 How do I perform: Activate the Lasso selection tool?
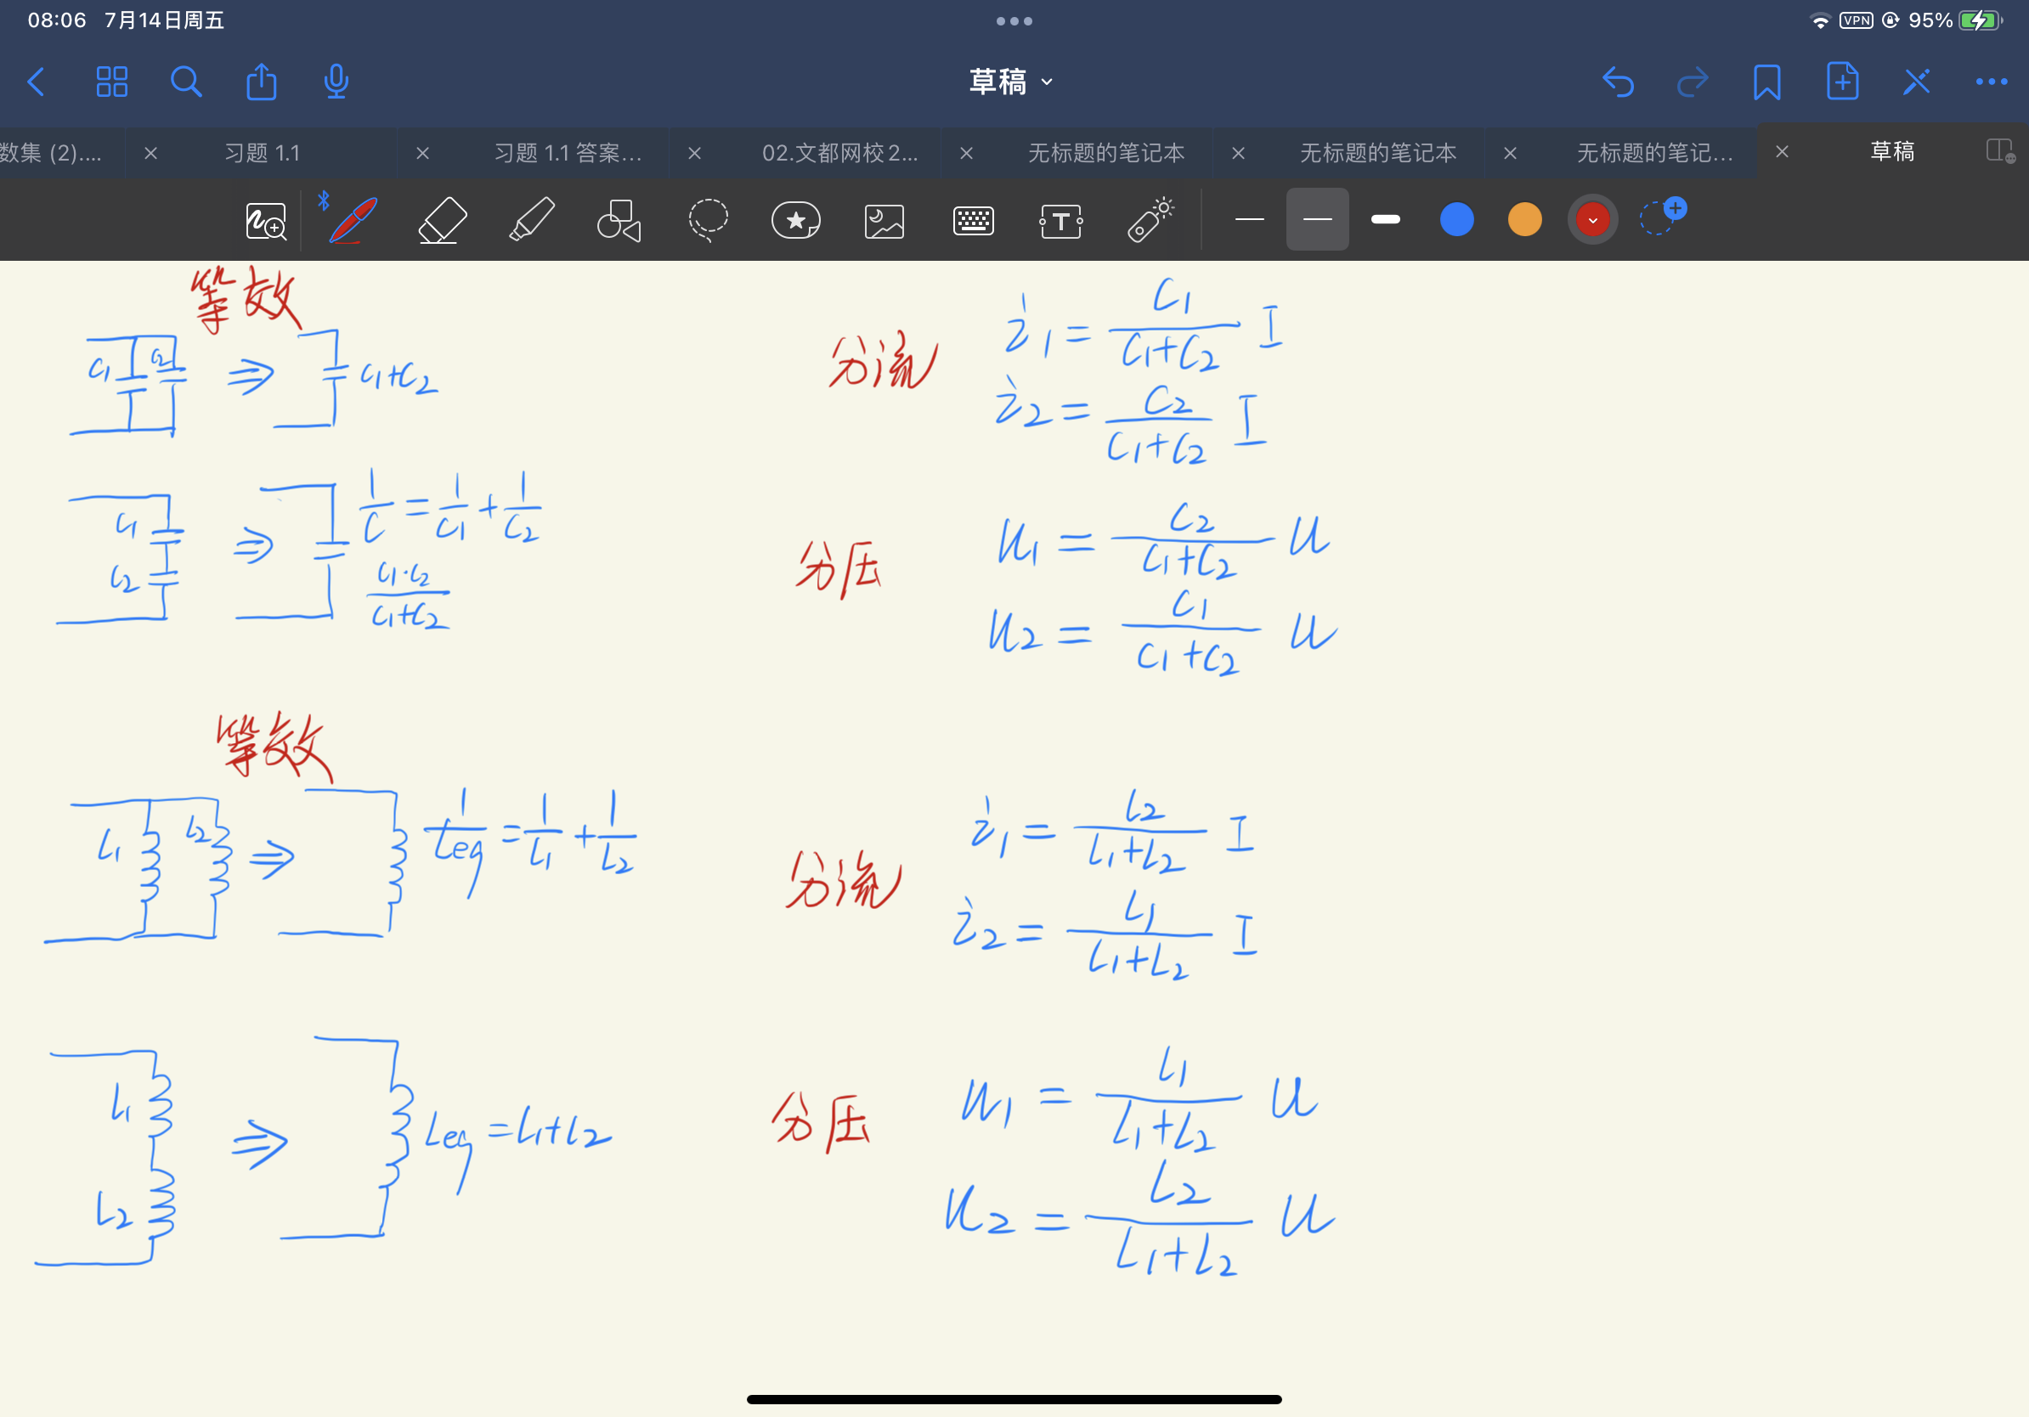coord(708,220)
